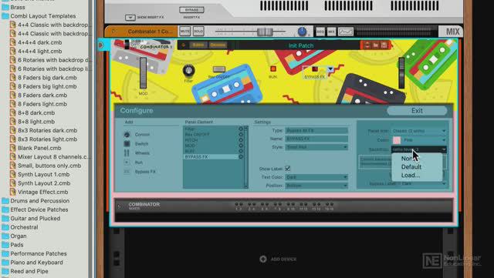The height and width of the screenshot is (278, 494).
Task: Toggle the RUN button on Combinator panel
Action: tap(272, 69)
